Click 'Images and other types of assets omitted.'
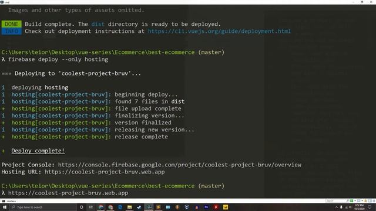376x211 pixels. coord(76,10)
